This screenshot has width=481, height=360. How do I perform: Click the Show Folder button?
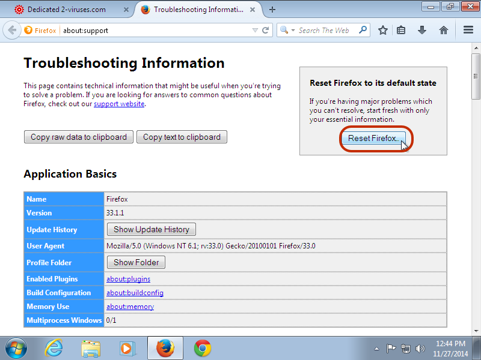[136, 262]
